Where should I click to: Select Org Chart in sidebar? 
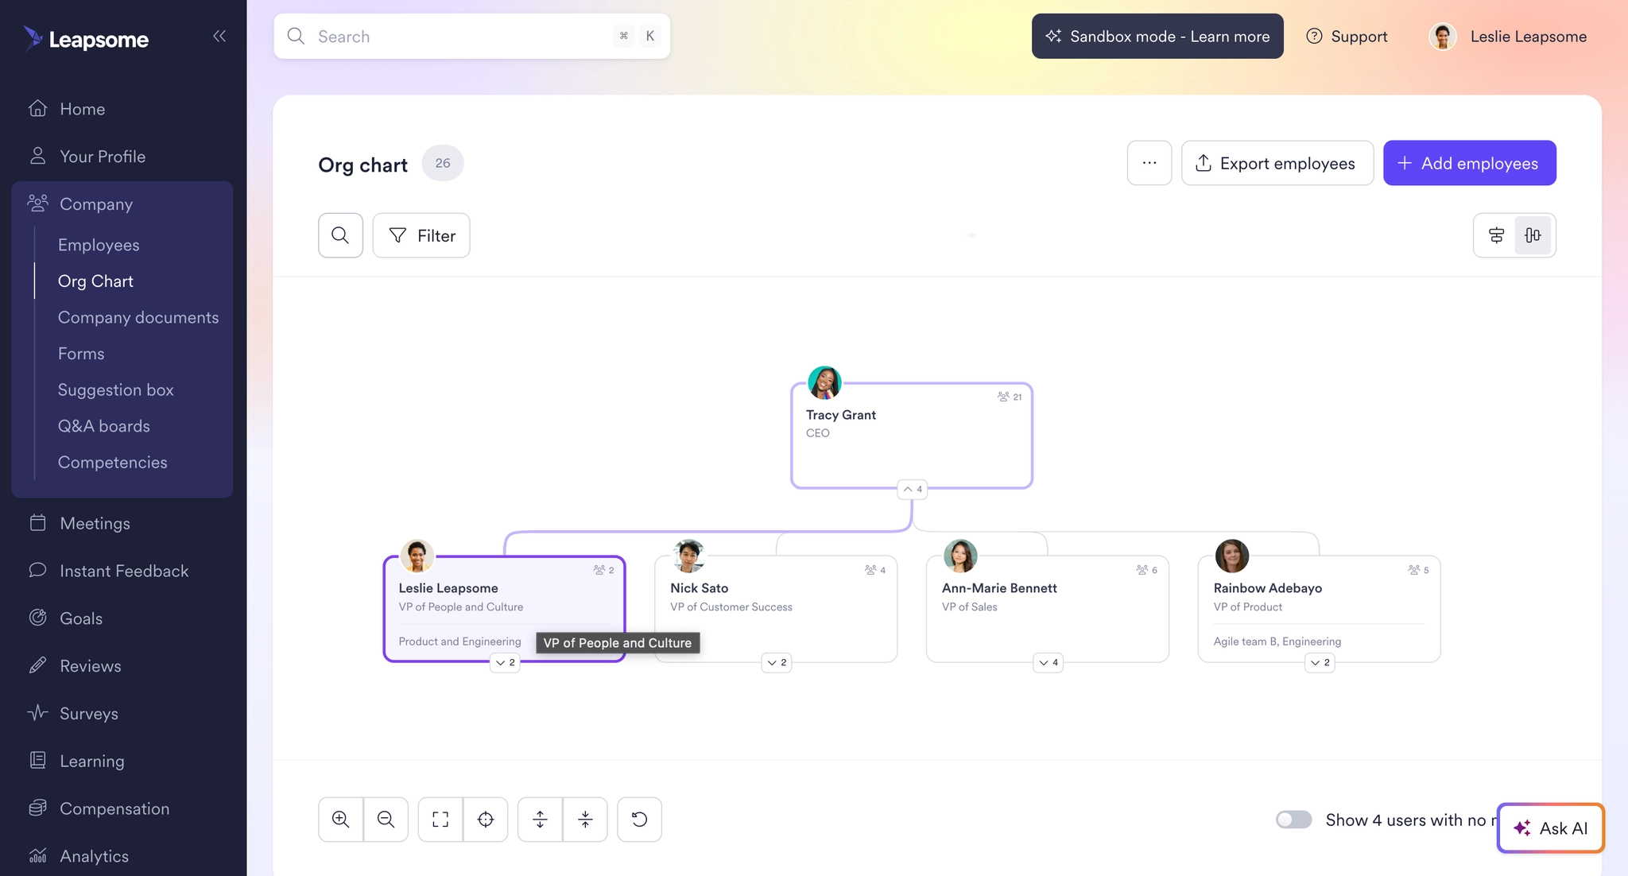[95, 281]
